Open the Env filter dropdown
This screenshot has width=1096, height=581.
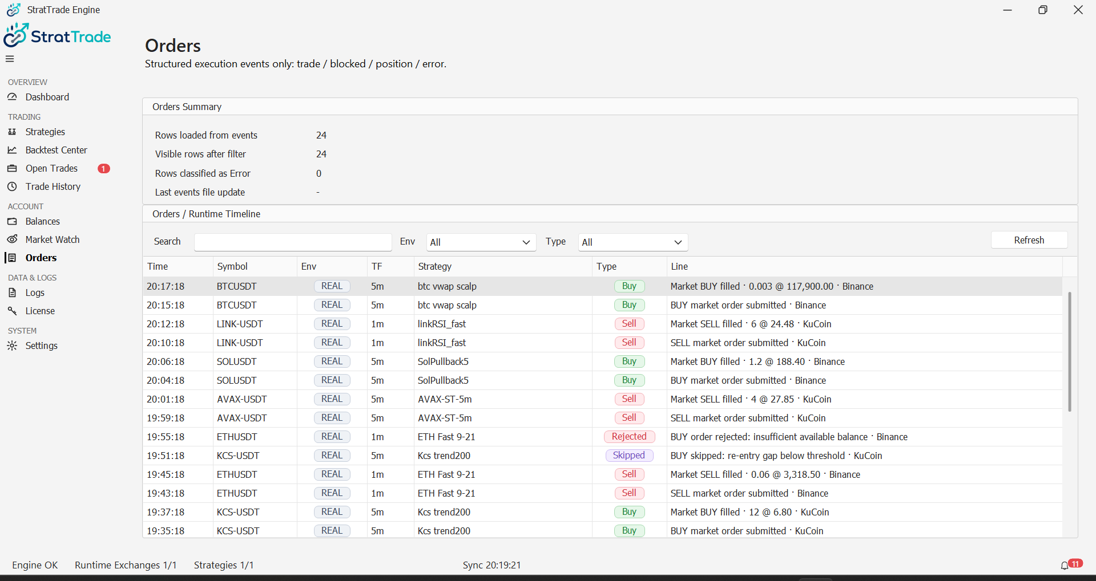coord(481,242)
